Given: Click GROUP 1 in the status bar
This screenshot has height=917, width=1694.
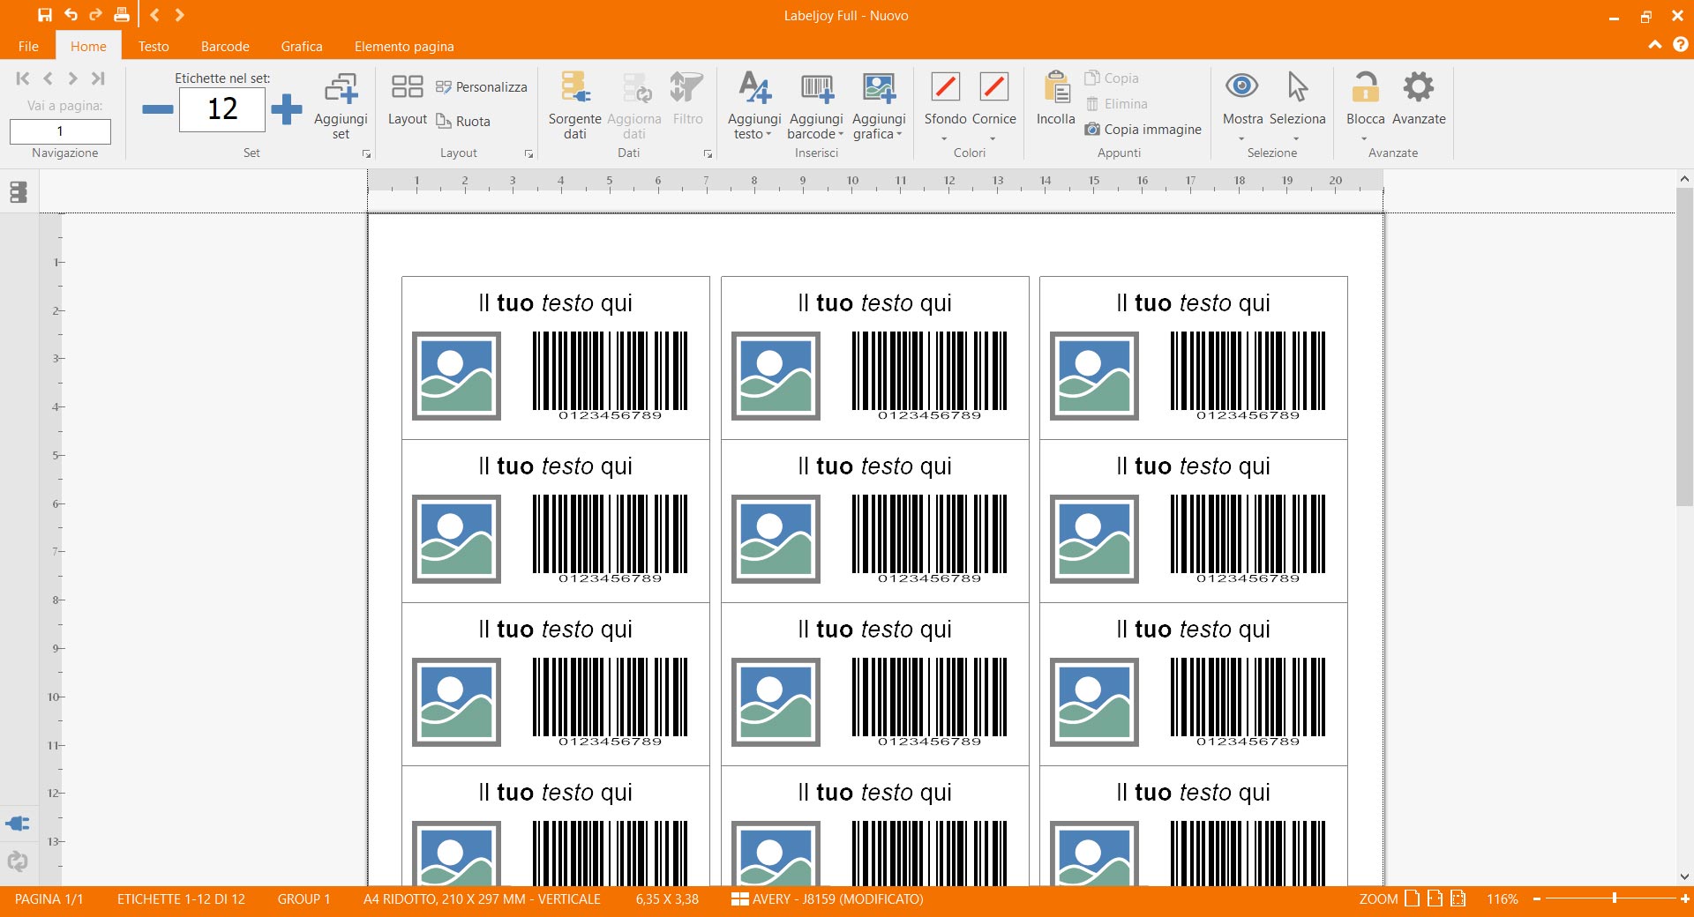Looking at the screenshot, I should tap(304, 898).
